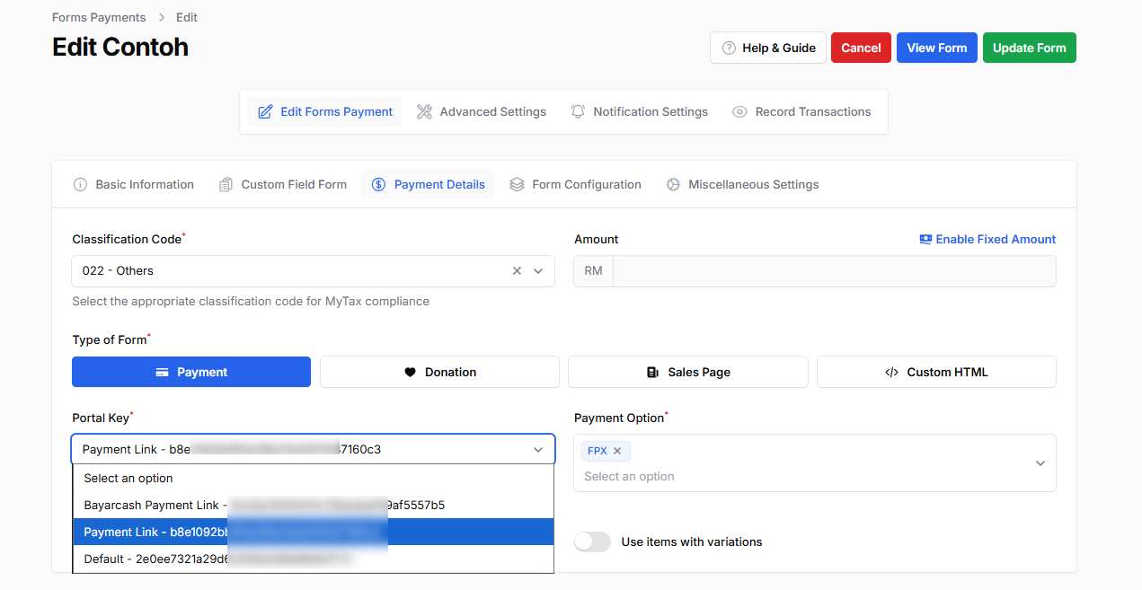1142x590 pixels.
Task: Choose Sales Page form type
Action: [687, 372]
